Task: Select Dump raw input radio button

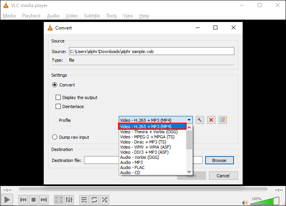Action: (x=54, y=137)
